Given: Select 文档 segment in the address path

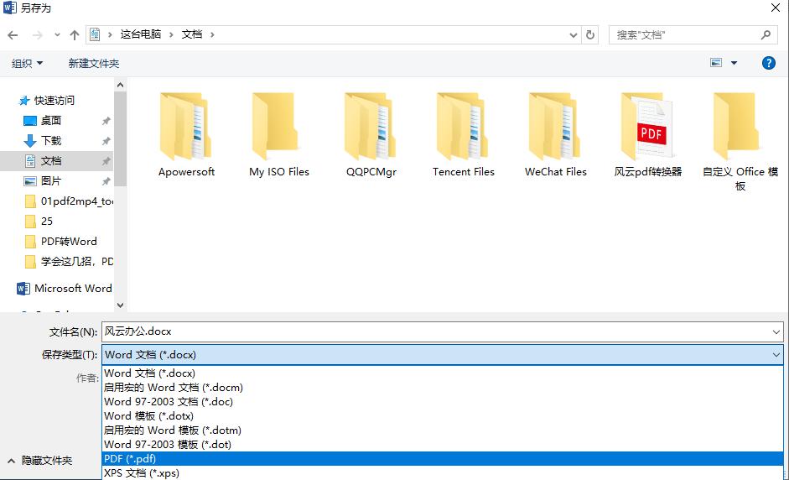Looking at the screenshot, I should 192,34.
